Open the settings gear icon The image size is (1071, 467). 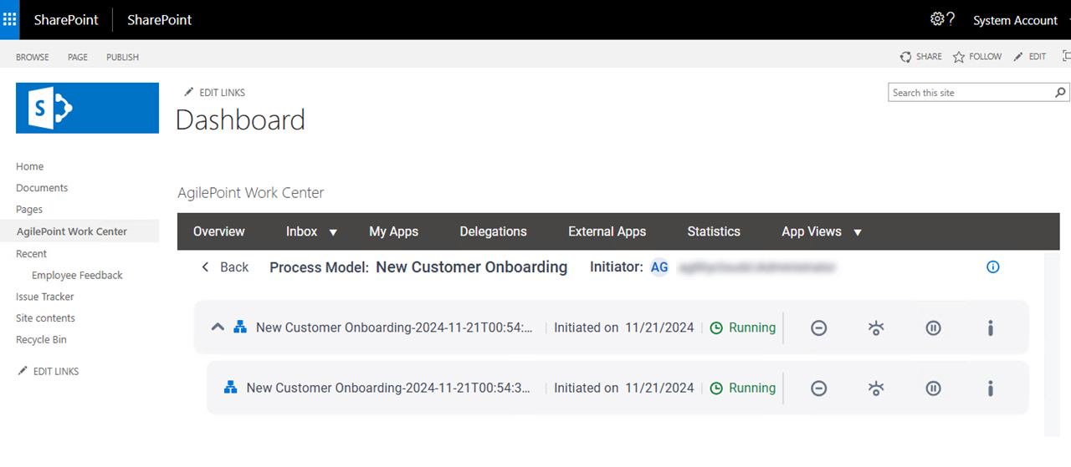pyautogui.click(x=937, y=19)
